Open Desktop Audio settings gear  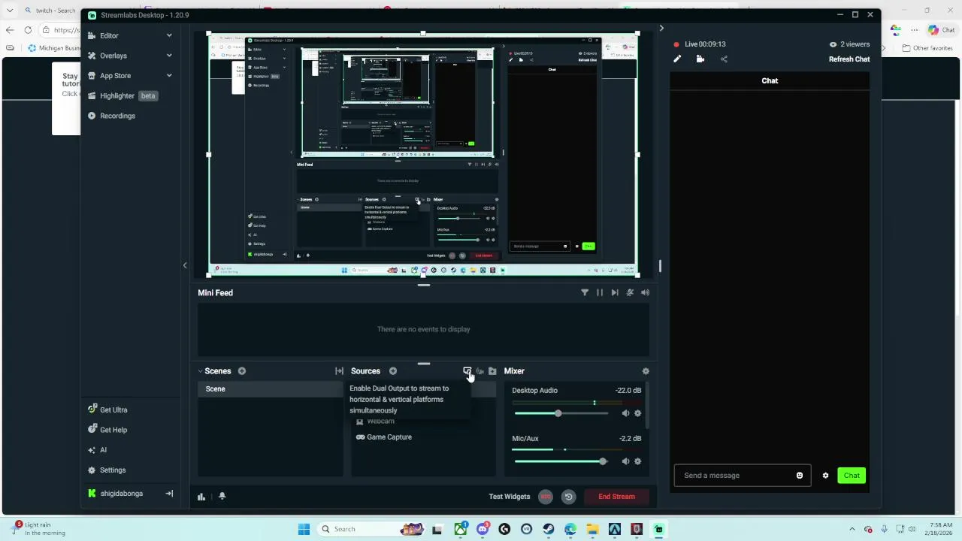click(x=638, y=413)
